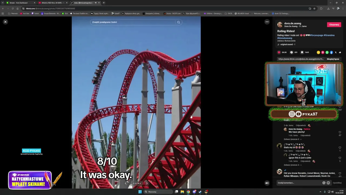Open the Kick bookmark

(65, 13)
